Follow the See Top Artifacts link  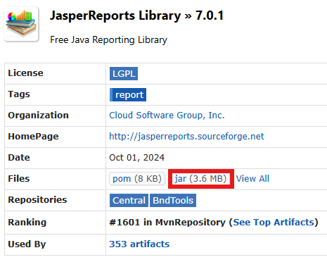coord(274,222)
